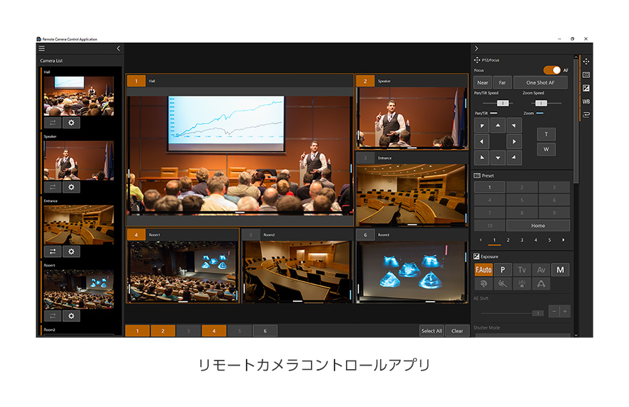Toggle camera 2 selection in bottom bar
The height and width of the screenshot is (407, 629).
(162, 331)
